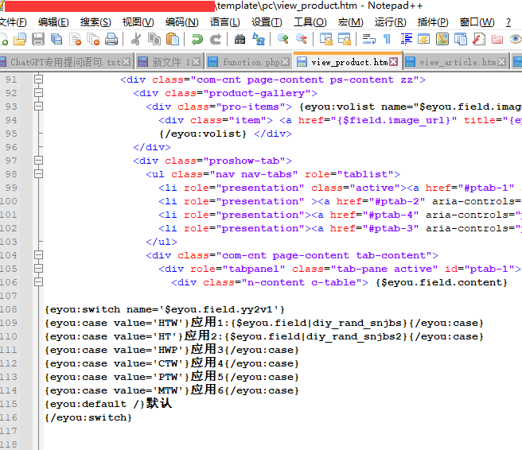Collapse pro-items fold on line 93

coord(39,106)
